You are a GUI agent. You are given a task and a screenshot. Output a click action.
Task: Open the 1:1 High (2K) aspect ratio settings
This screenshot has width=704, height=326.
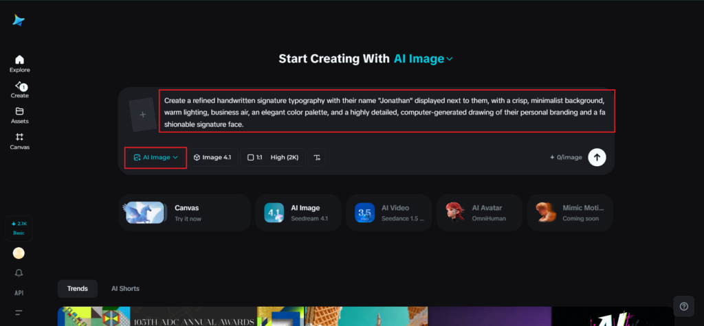pos(272,157)
